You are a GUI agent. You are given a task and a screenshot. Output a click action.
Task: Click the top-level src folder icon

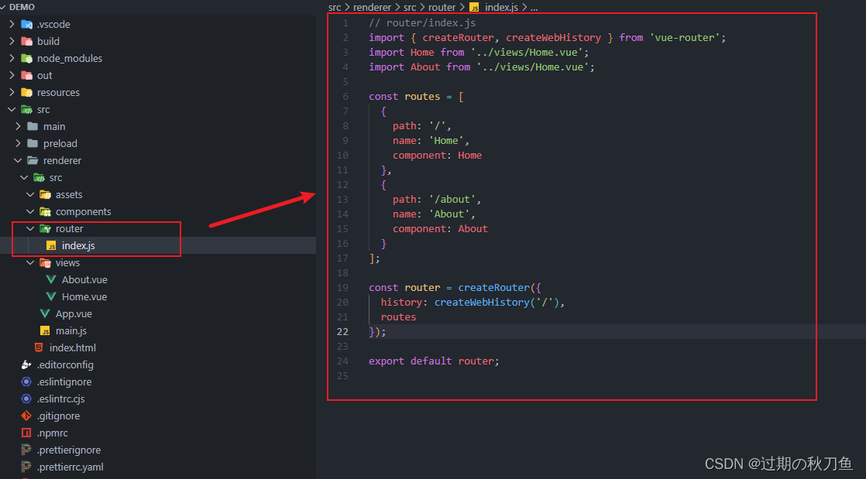coord(26,110)
